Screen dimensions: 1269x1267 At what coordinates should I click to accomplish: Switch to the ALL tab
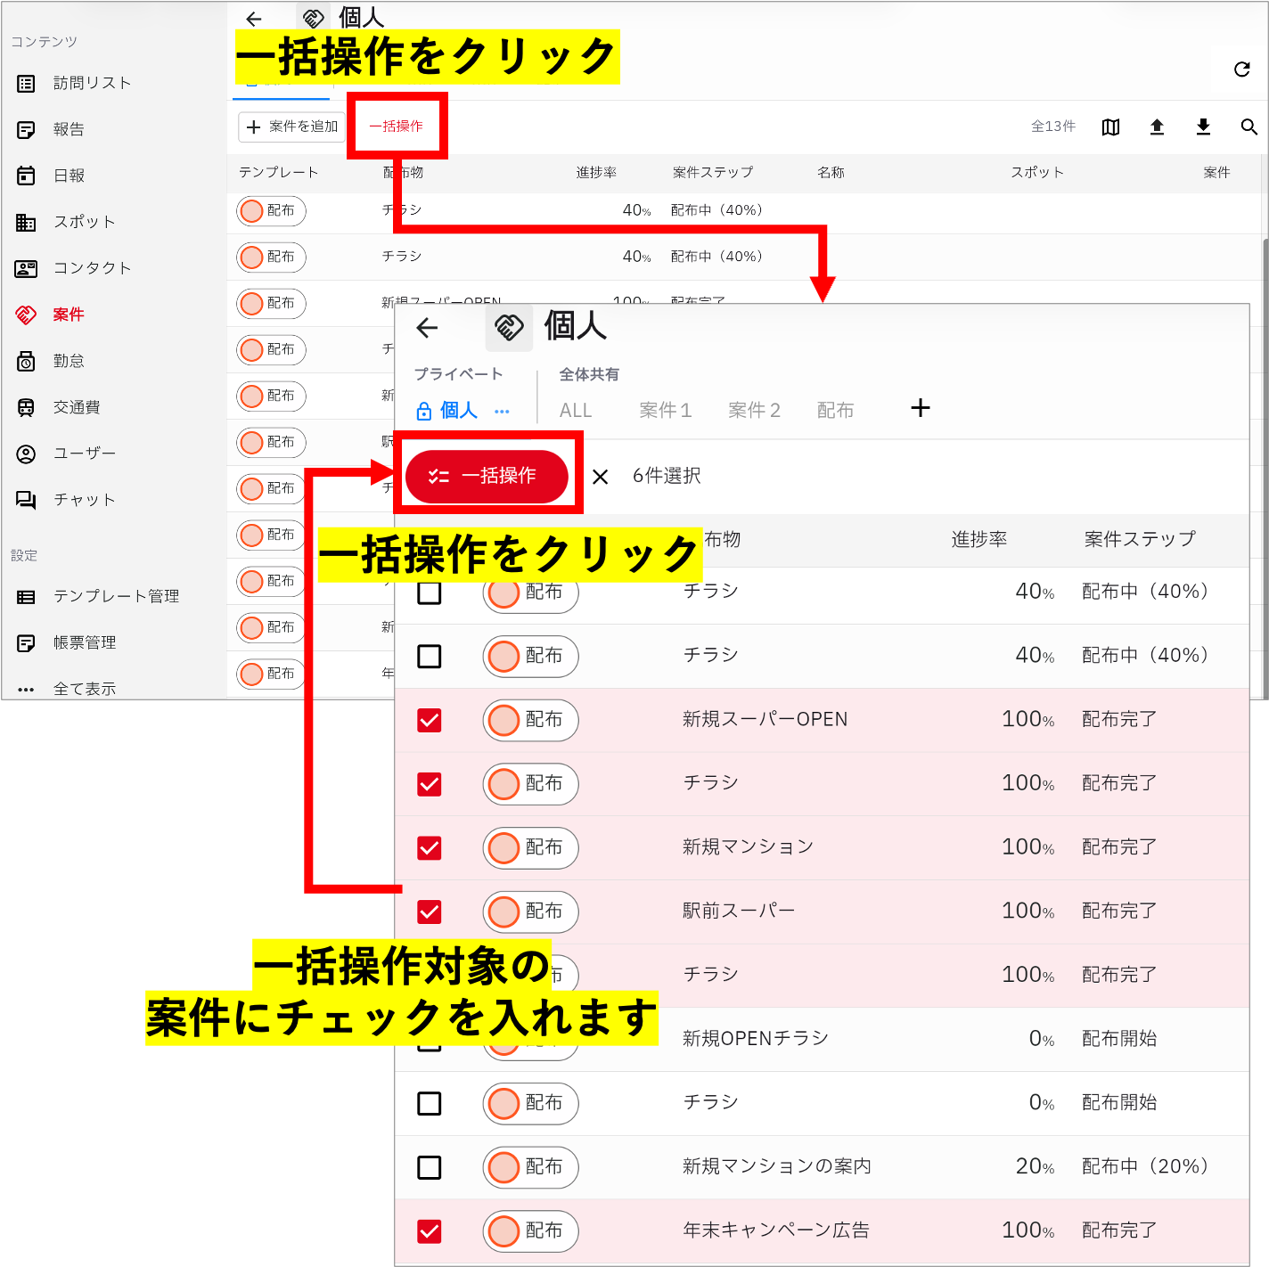click(x=576, y=410)
